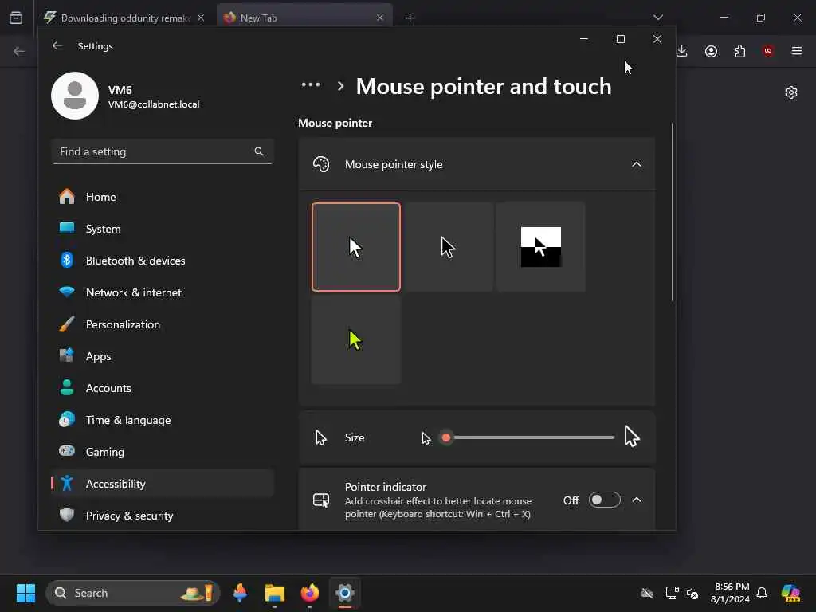
Task: Open Firefox from the taskbar
Action: pyautogui.click(x=310, y=593)
